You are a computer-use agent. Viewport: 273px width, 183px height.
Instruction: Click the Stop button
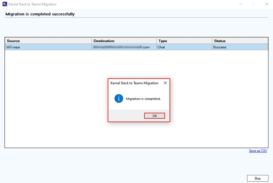[x=258, y=178]
